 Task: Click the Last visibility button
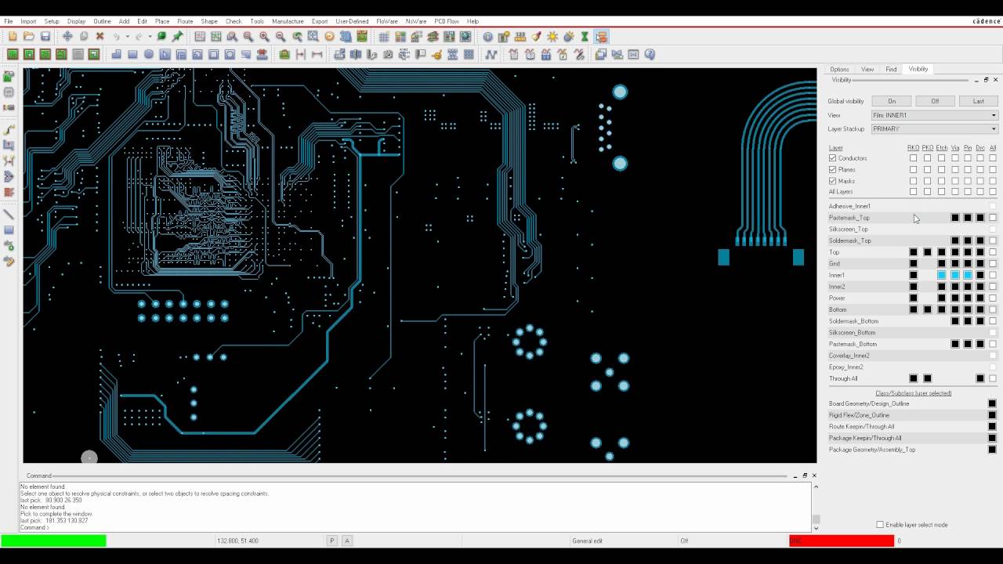tap(978, 101)
